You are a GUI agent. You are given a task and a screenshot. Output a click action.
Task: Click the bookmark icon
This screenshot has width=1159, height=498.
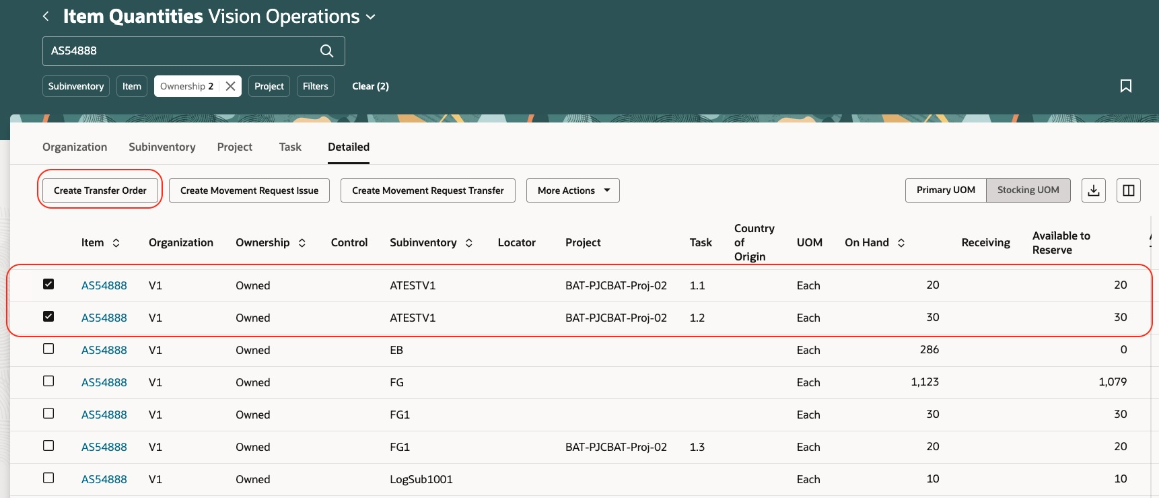[x=1125, y=86]
